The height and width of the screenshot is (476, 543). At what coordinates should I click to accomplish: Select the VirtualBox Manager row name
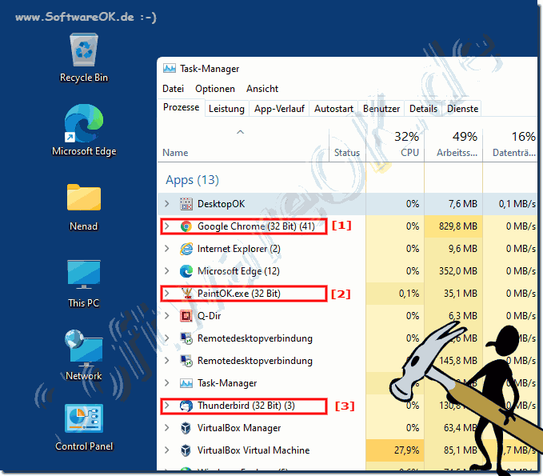tap(239, 428)
